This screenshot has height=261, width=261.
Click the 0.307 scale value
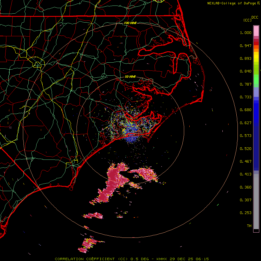coord(246,200)
